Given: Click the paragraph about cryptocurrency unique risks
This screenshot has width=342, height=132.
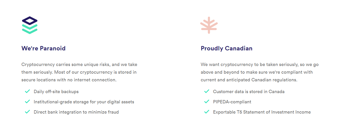Looking at the screenshot, I should coord(79,72).
